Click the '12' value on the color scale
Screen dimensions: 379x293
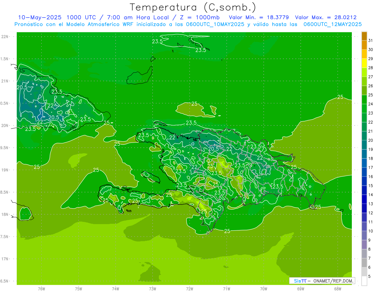(370, 213)
